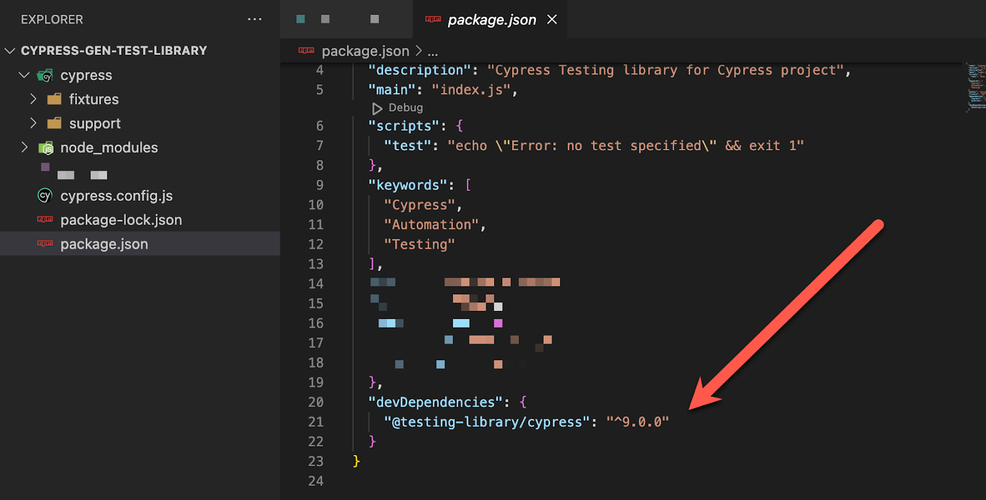Screen dimensions: 986x500
Task: Click the npm icon beside package-lock.json
Action: [45, 220]
